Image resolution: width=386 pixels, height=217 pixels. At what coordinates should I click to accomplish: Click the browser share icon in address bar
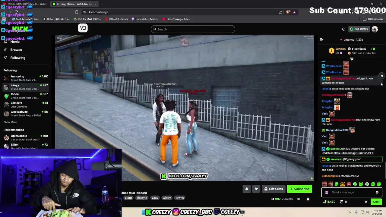click(280, 12)
